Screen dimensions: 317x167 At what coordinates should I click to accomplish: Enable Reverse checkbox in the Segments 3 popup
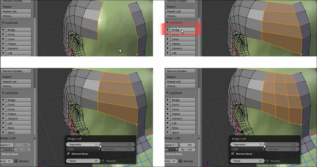[x=267, y=161]
